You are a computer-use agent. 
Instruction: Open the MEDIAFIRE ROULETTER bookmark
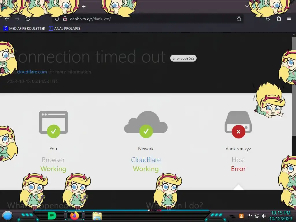tap(24, 29)
